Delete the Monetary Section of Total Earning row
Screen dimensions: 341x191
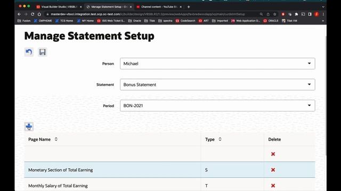pos(273,170)
